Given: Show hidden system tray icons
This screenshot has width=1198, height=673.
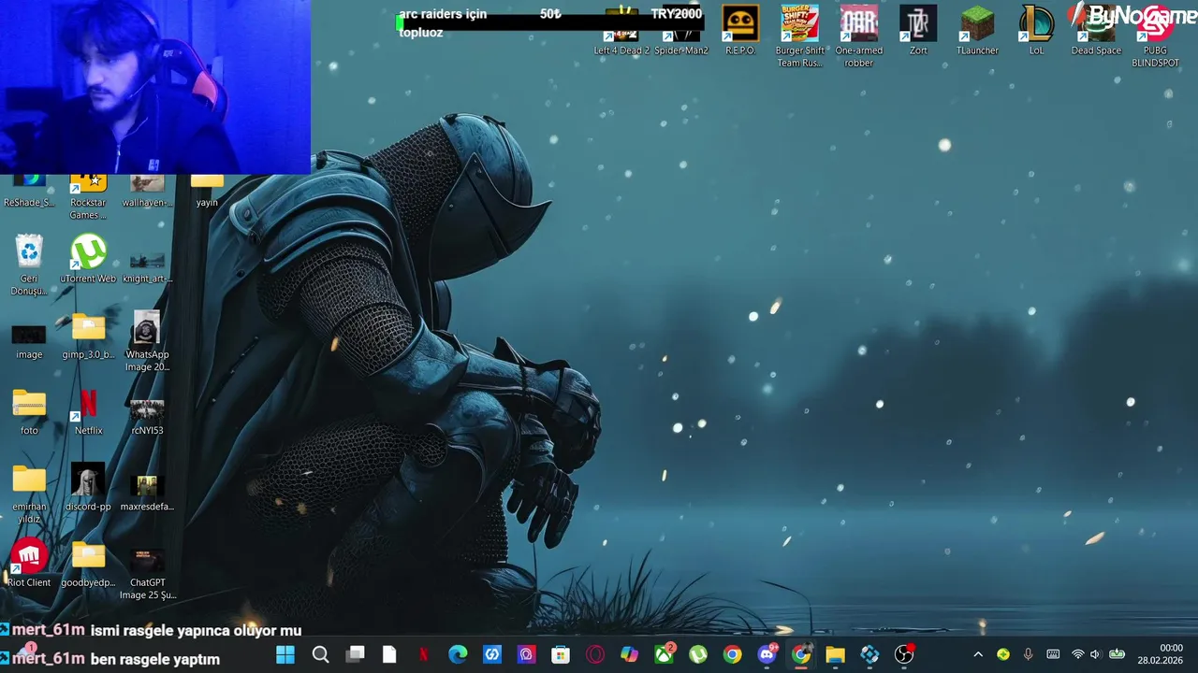Looking at the screenshot, I should tap(978, 654).
